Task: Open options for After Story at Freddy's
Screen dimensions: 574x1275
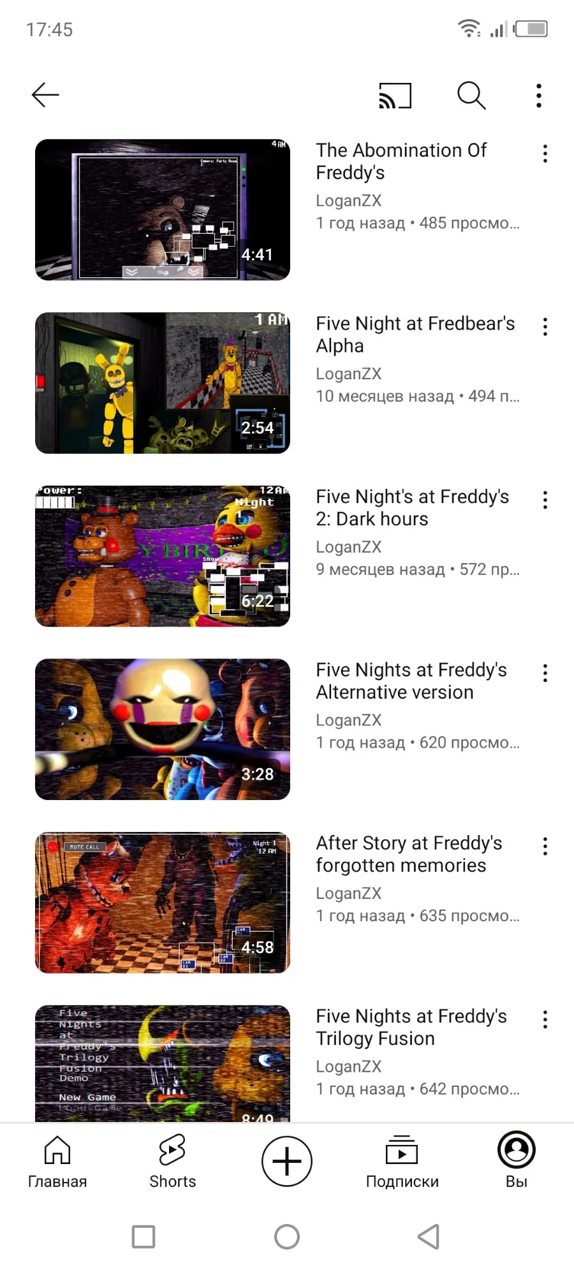Action: pos(545,847)
